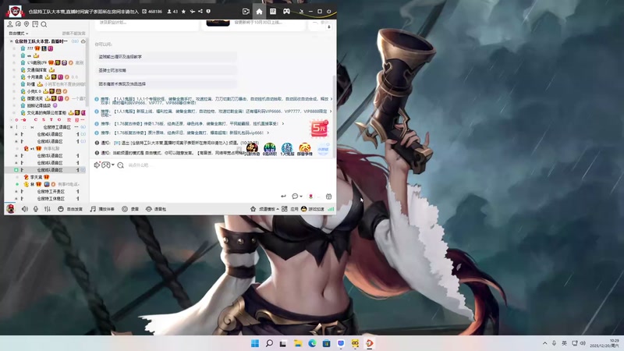Open Windows Start menu
This screenshot has height=351, width=624.
[255, 343]
